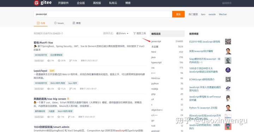
Task: Switch to the Issues tab
Action: pyautogui.click(x=59, y=23)
